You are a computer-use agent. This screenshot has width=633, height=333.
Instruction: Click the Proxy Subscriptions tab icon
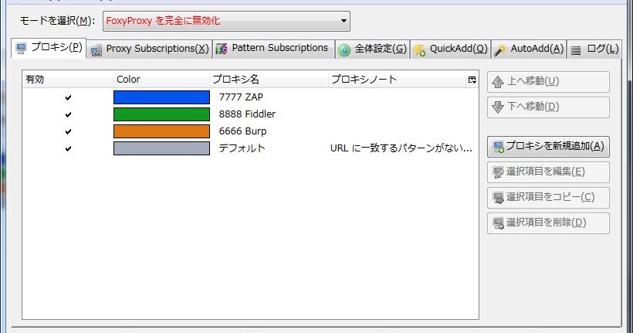pos(96,50)
